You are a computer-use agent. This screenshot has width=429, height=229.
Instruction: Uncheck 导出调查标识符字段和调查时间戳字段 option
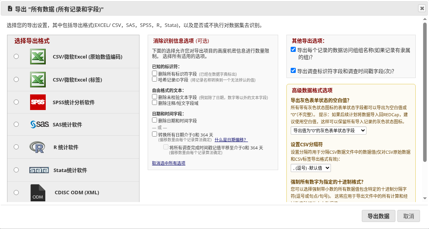click(x=293, y=71)
